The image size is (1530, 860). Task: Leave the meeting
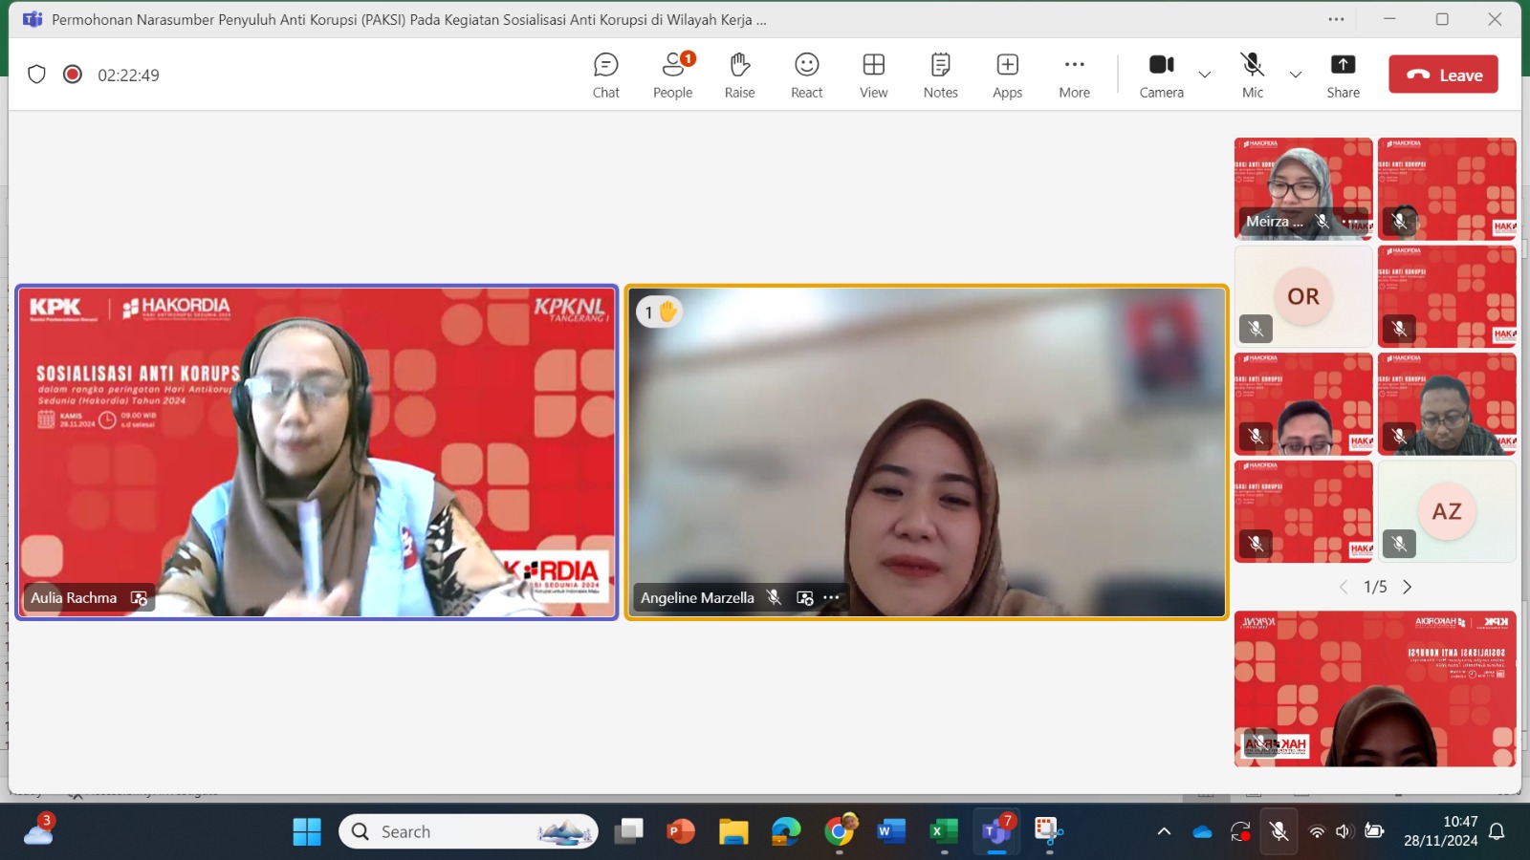[x=1443, y=75]
